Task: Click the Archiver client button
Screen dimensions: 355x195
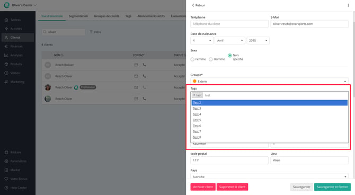Action: click(203, 187)
